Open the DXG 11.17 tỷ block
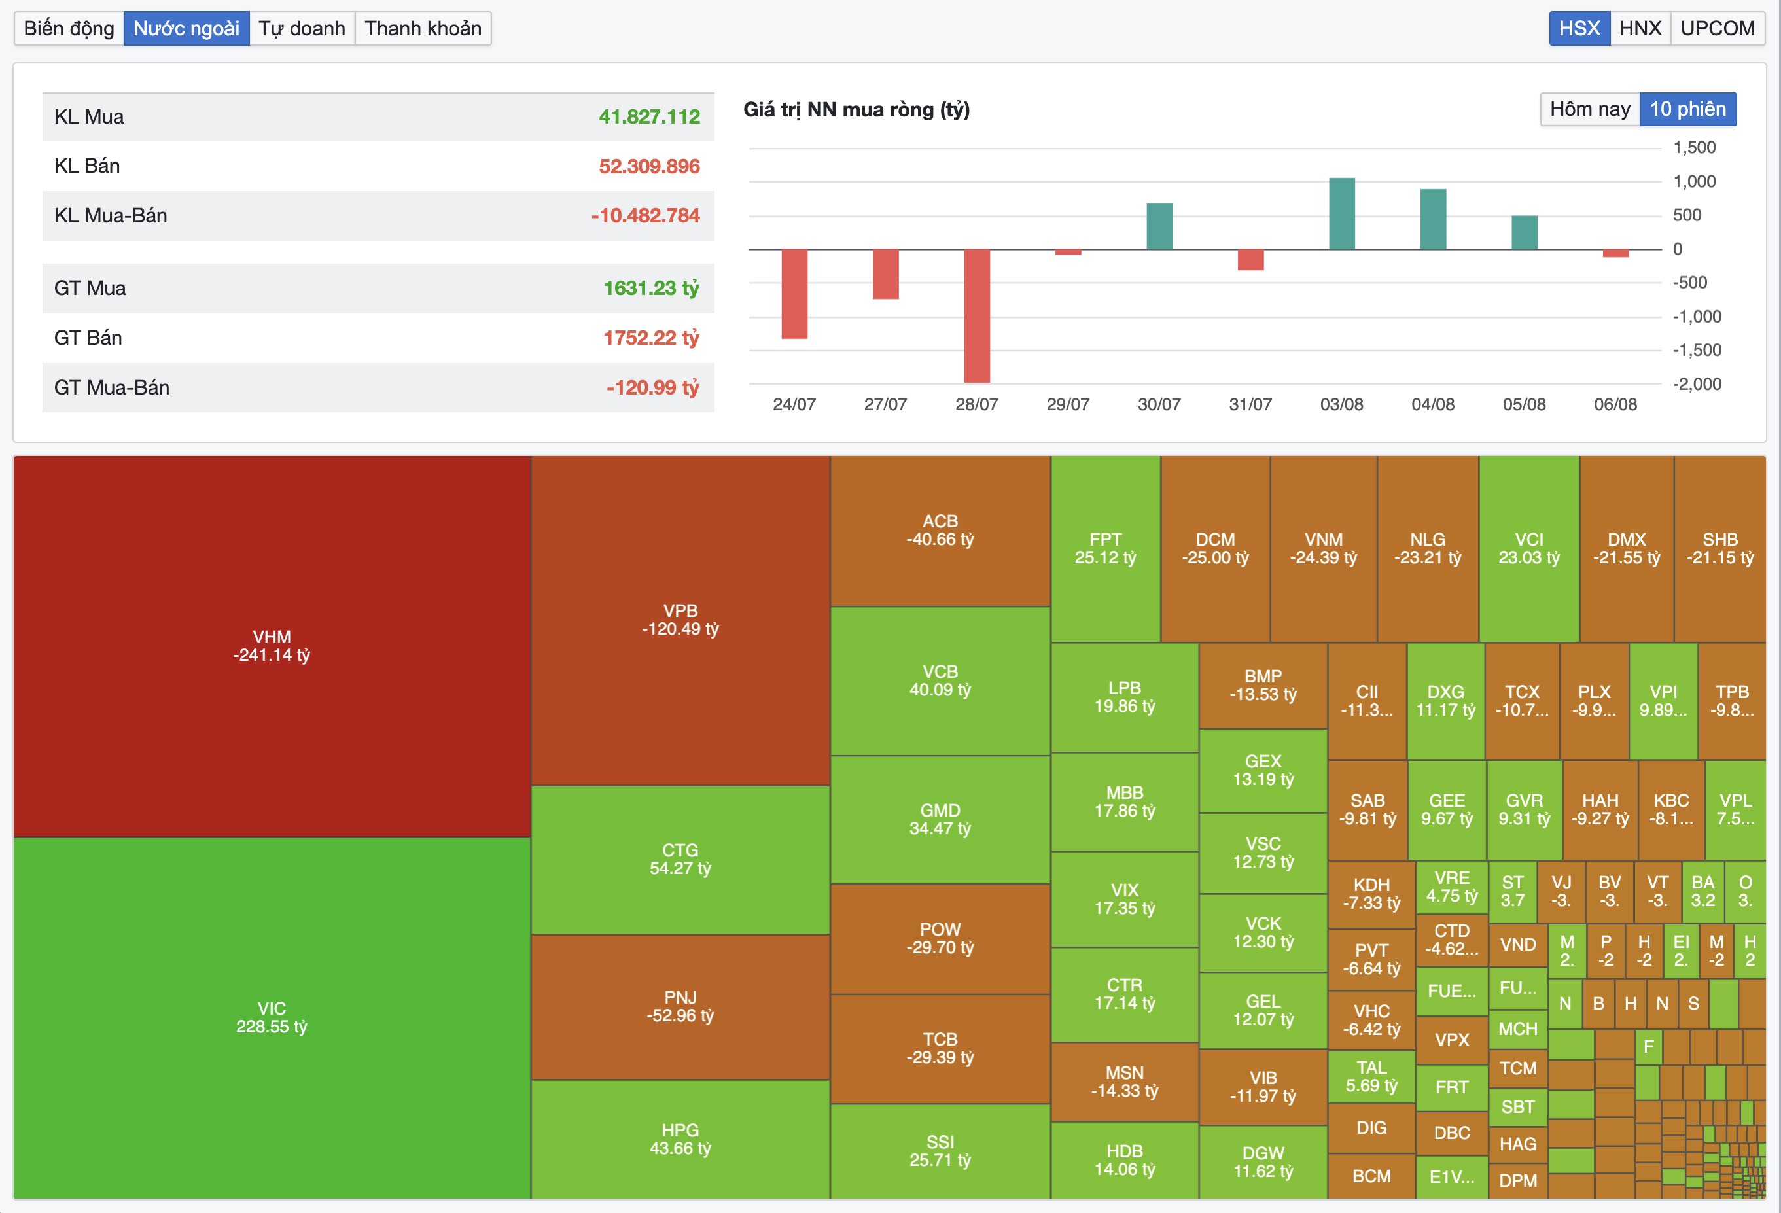Image resolution: width=1781 pixels, height=1213 pixels. tap(1445, 701)
